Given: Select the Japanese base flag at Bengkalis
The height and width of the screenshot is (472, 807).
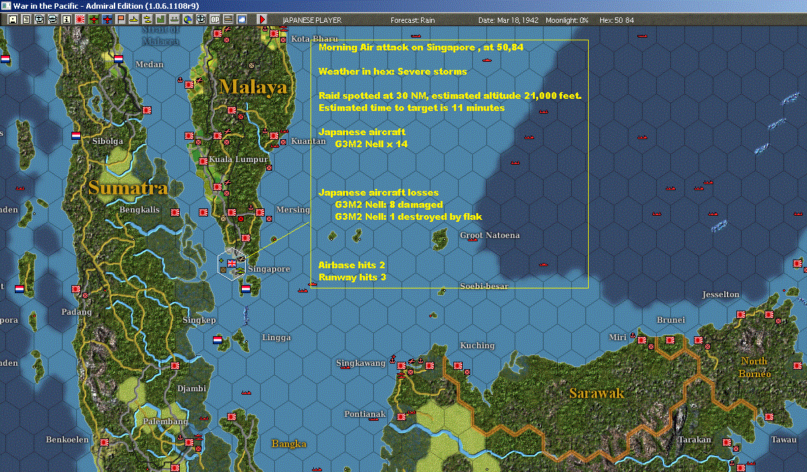Looking at the screenshot, I should (175, 212).
